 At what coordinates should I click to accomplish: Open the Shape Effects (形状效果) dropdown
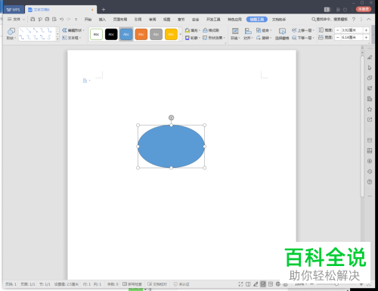214,38
